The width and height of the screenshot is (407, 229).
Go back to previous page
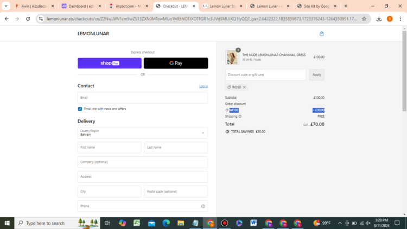coord(7,18)
